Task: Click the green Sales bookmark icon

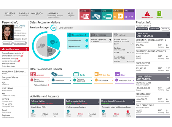Action: click(159, 14)
